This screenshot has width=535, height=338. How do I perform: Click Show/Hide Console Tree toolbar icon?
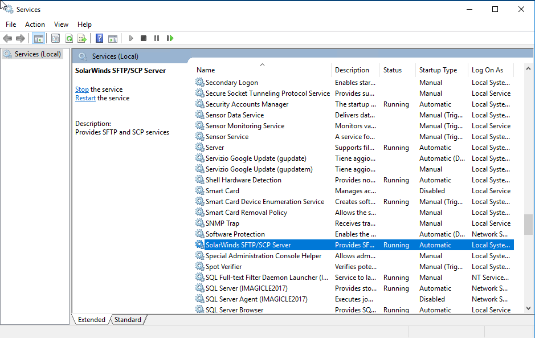click(x=39, y=38)
